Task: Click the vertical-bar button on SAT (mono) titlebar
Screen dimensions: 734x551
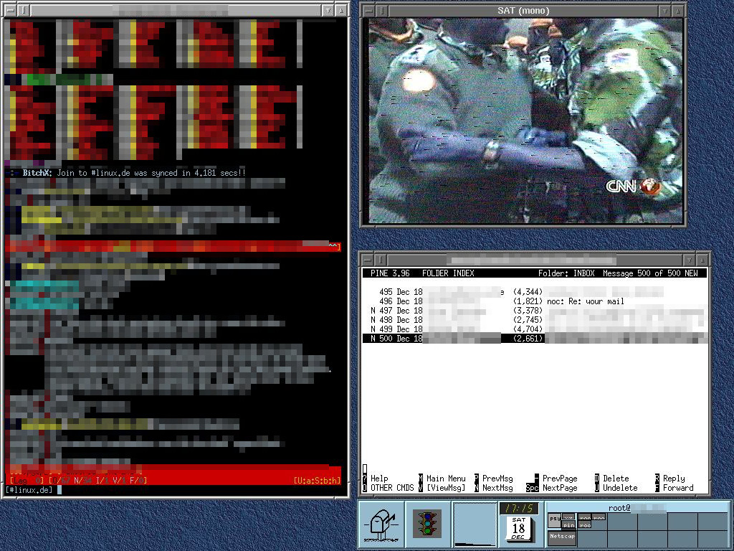Action: 383,10
